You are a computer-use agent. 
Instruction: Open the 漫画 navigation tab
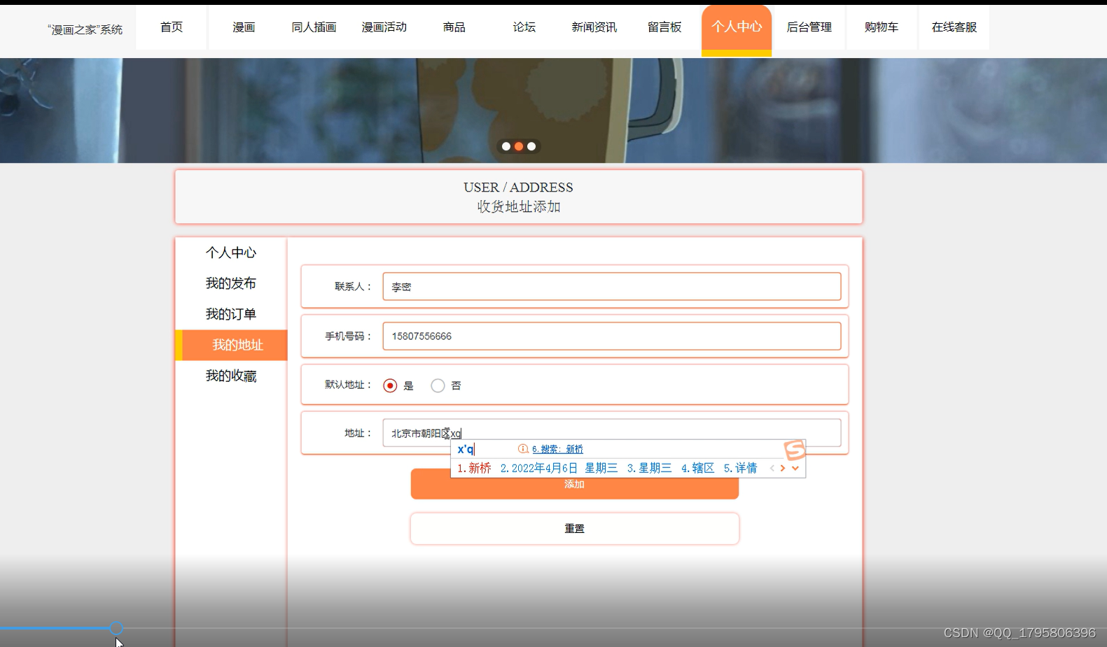[x=244, y=27]
